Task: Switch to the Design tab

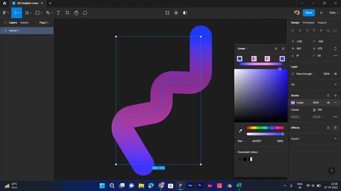Action: pyautogui.click(x=295, y=22)
